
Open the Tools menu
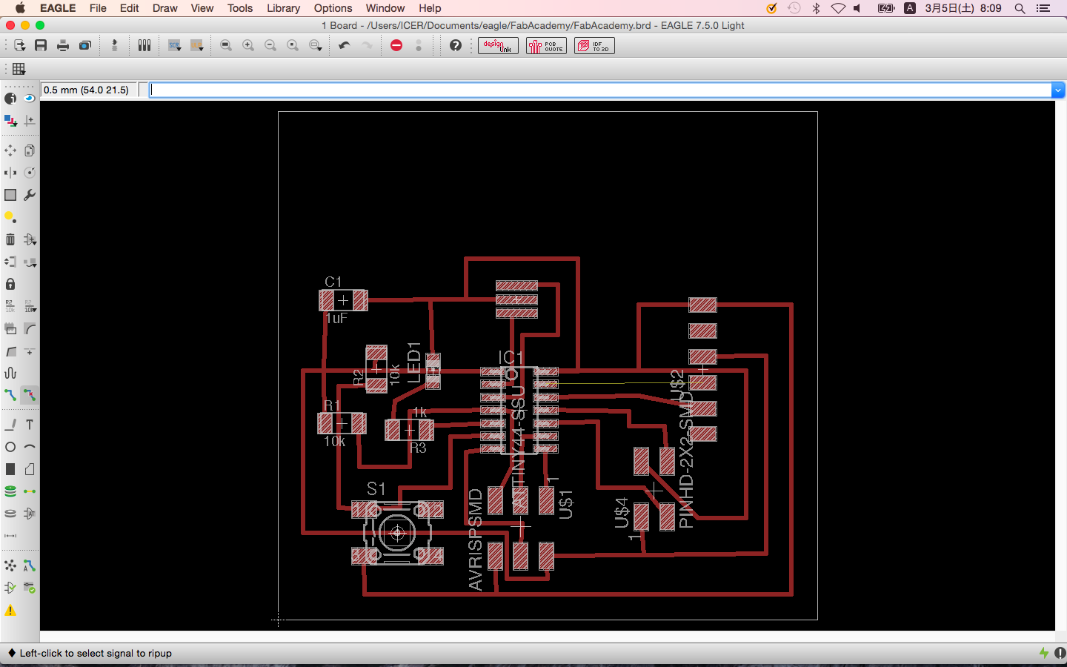[x=240, y=8]
